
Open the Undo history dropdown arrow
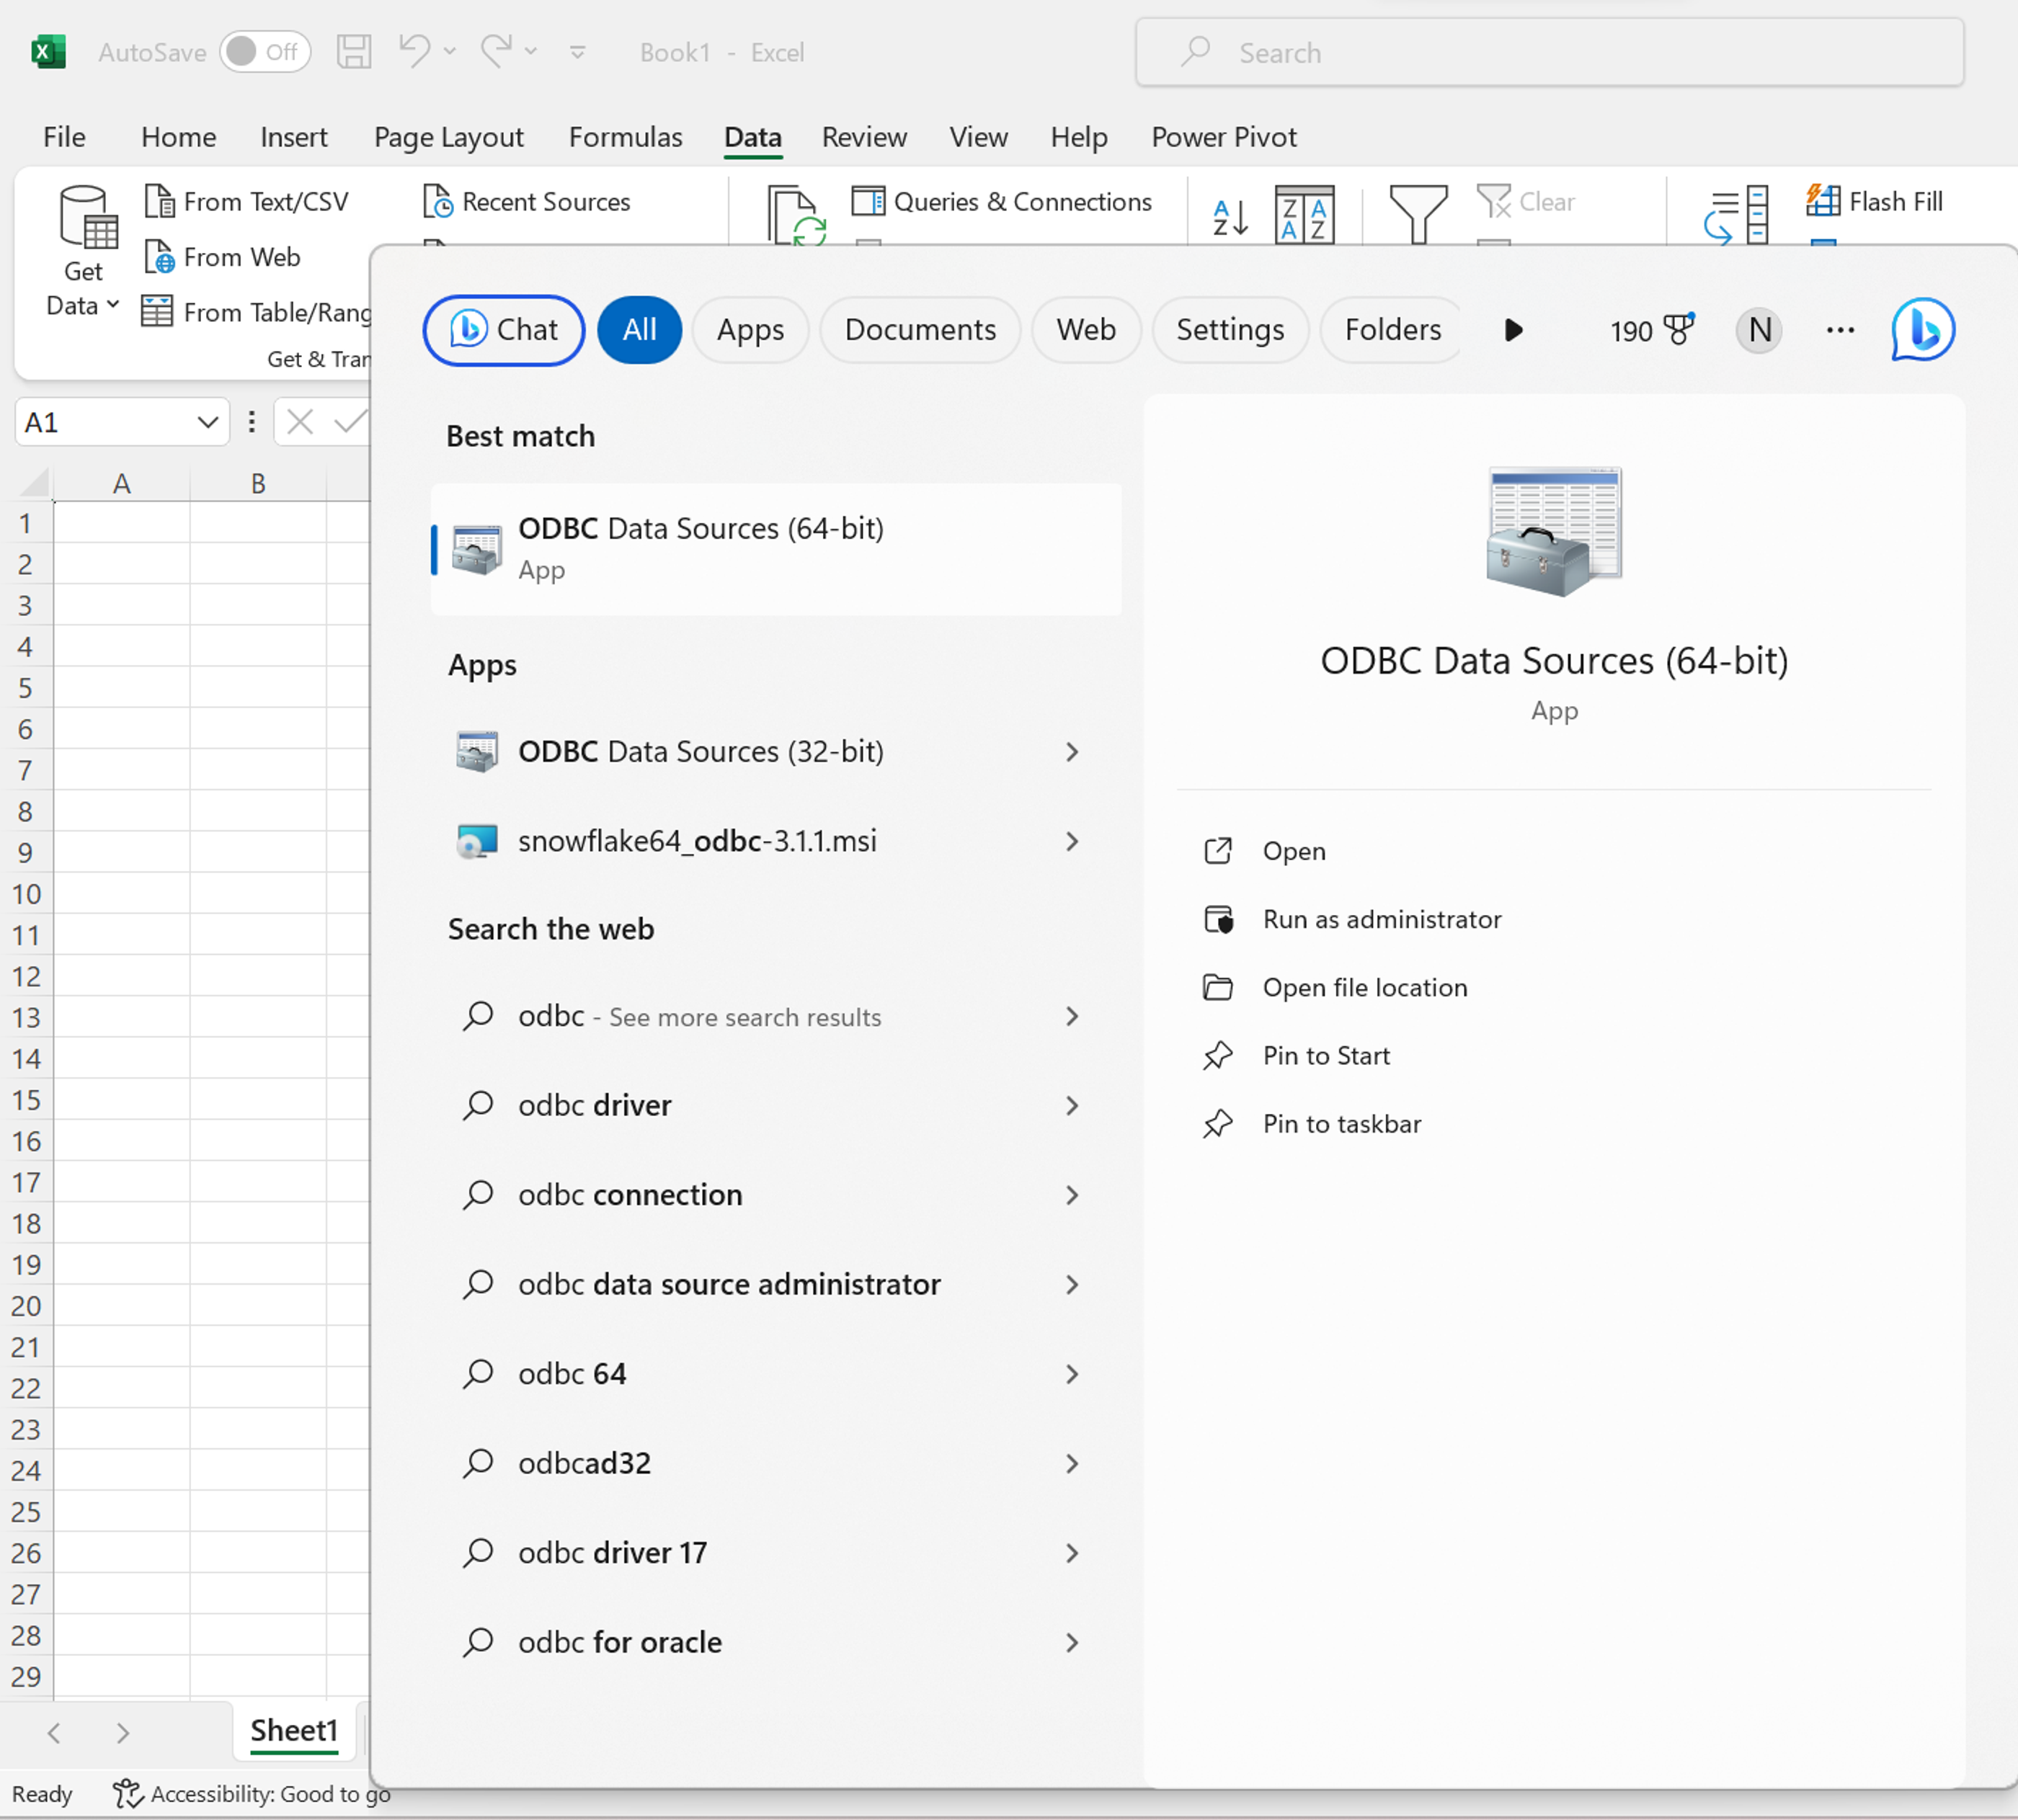tap(450, 51)
